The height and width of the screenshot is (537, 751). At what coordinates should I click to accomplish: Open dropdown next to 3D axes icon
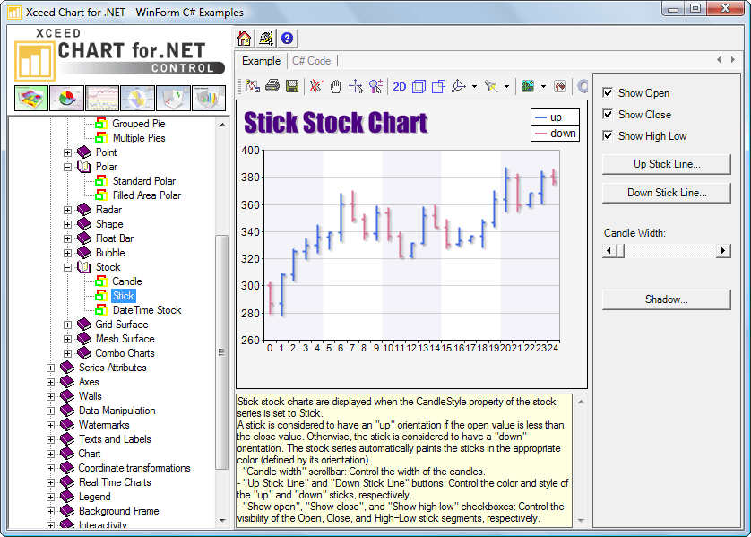(474, 87)
